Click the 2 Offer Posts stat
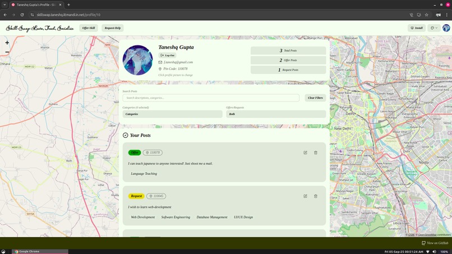 coord(288,60)
